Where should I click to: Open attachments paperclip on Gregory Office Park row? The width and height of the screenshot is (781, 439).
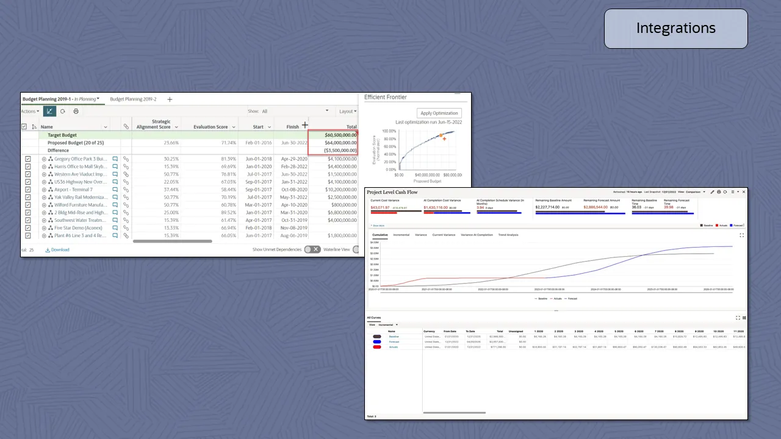pos(126,159)
